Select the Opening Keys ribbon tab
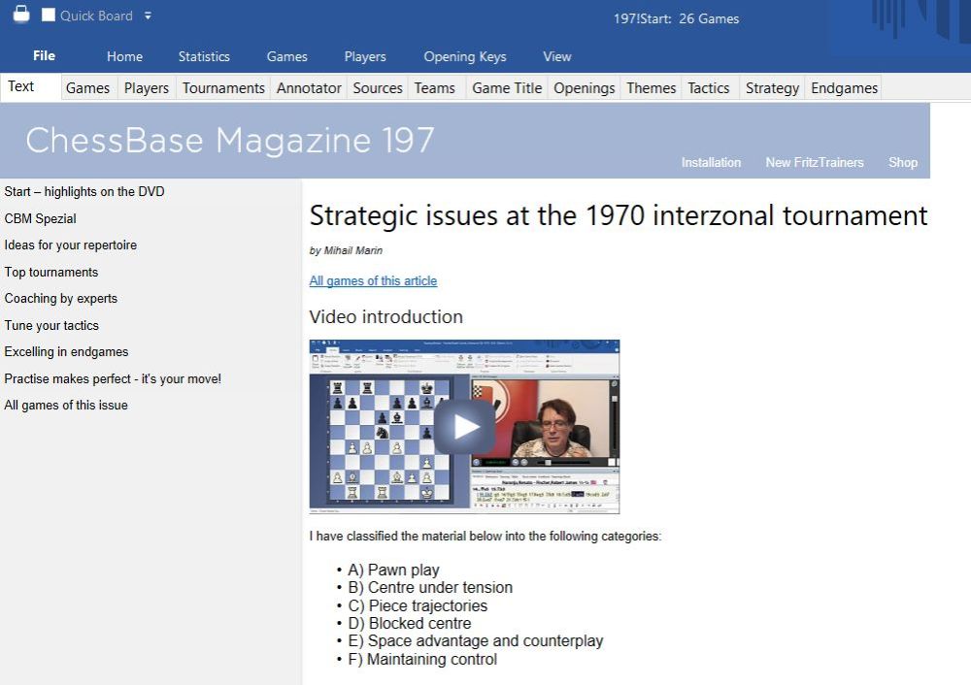The image size is (971, 685). (464, 56)
